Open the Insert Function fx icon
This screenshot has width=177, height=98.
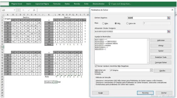pos(34,10)
